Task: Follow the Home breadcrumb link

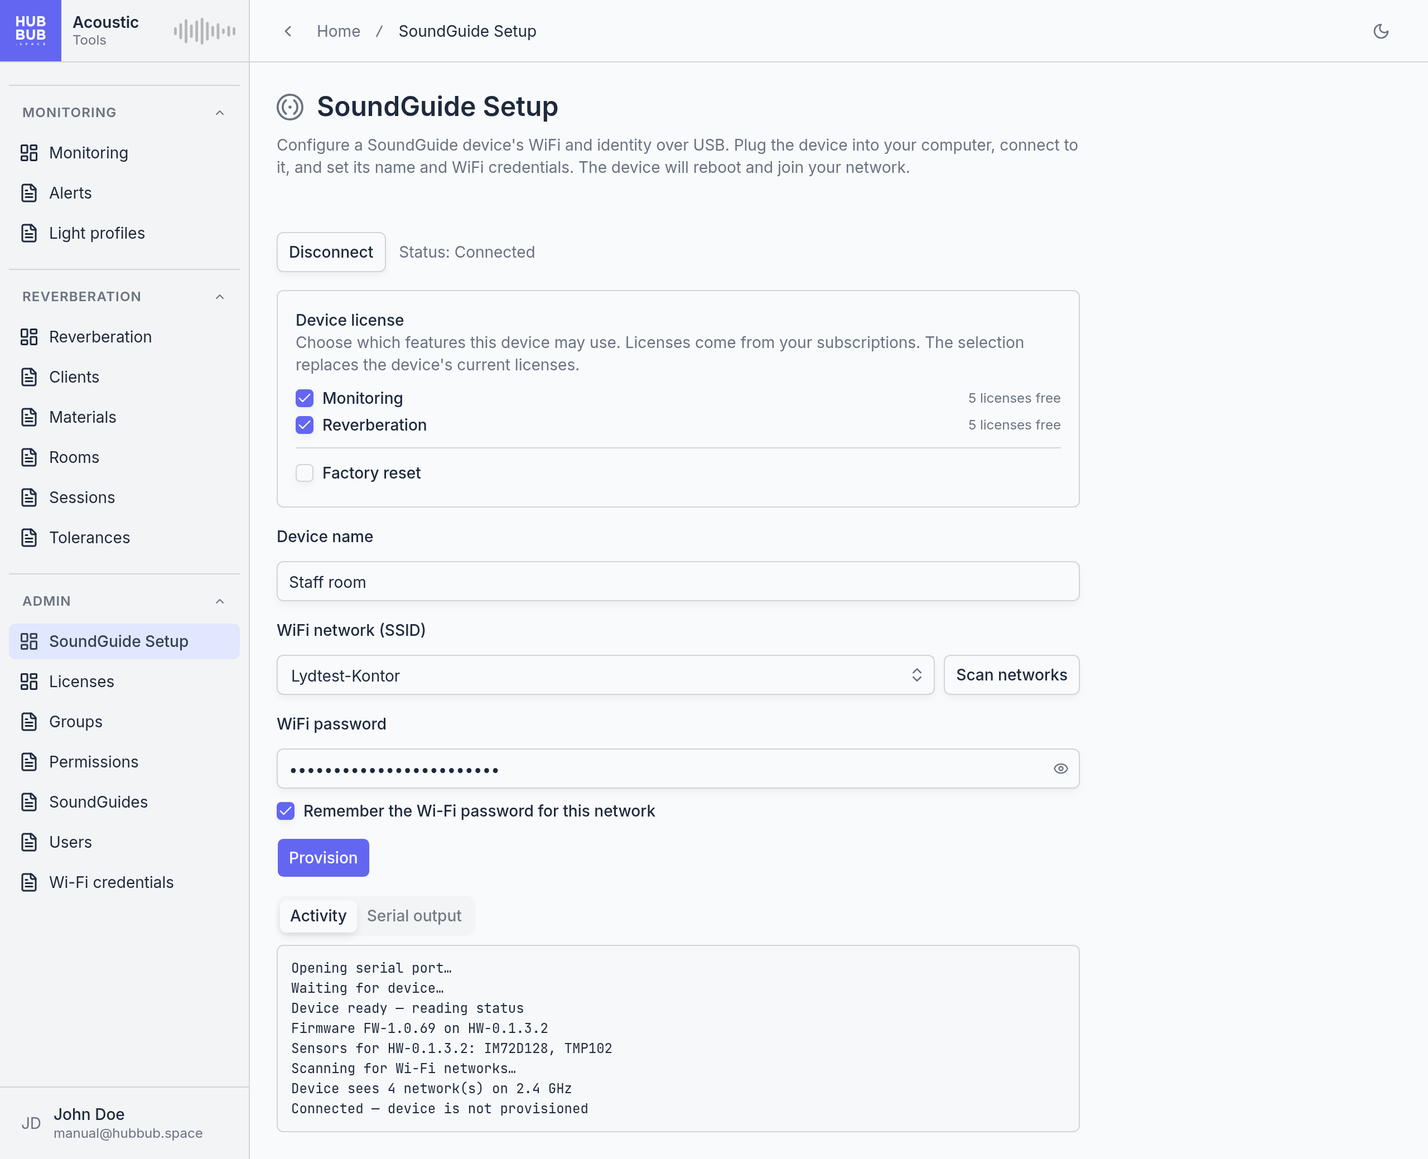Action: click(339, 31)
